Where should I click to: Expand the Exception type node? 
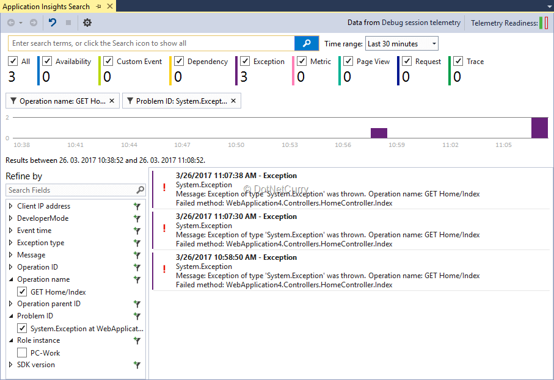[x=10, y=243]
